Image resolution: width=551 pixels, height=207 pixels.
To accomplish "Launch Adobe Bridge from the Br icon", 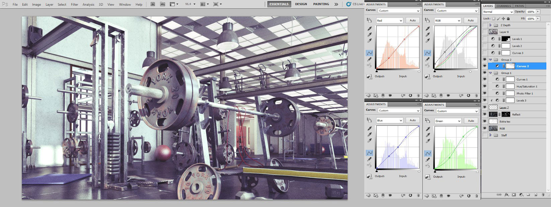I will click(x=153, y=4).
